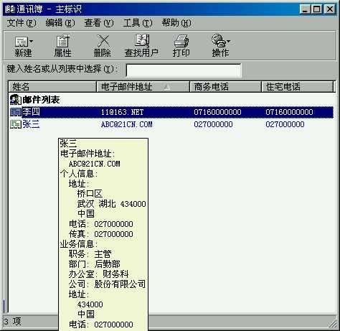Open 属性 (Properties) from the toolbar
The width and height of the screenshot is (340, 331).
(x=63, y=41)
